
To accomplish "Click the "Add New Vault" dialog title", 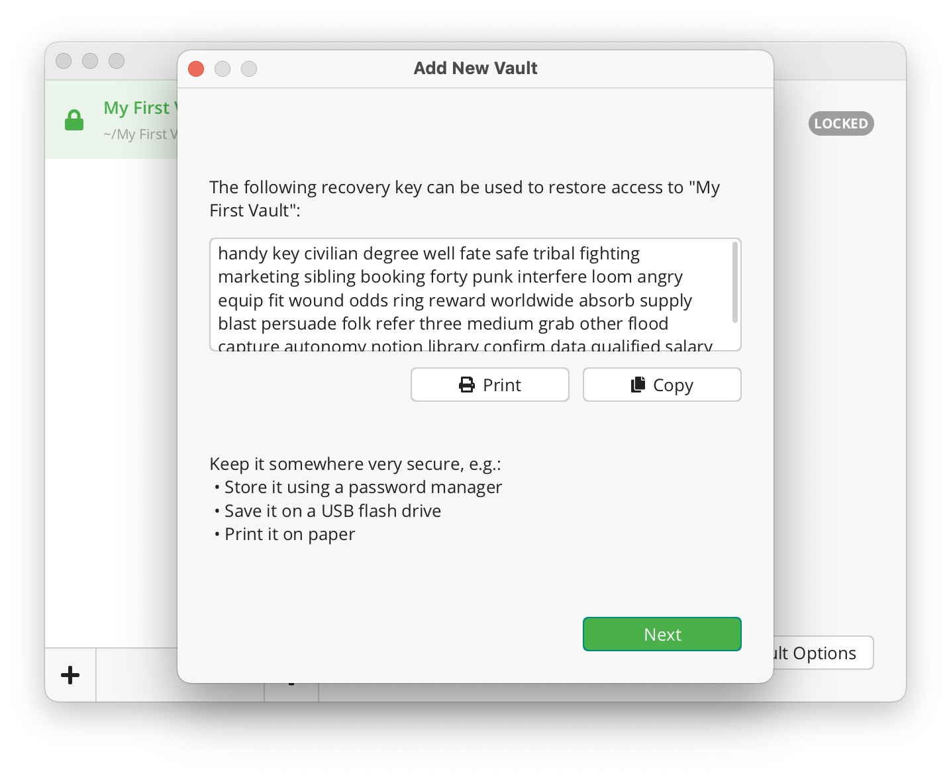I will click(475, 68).
